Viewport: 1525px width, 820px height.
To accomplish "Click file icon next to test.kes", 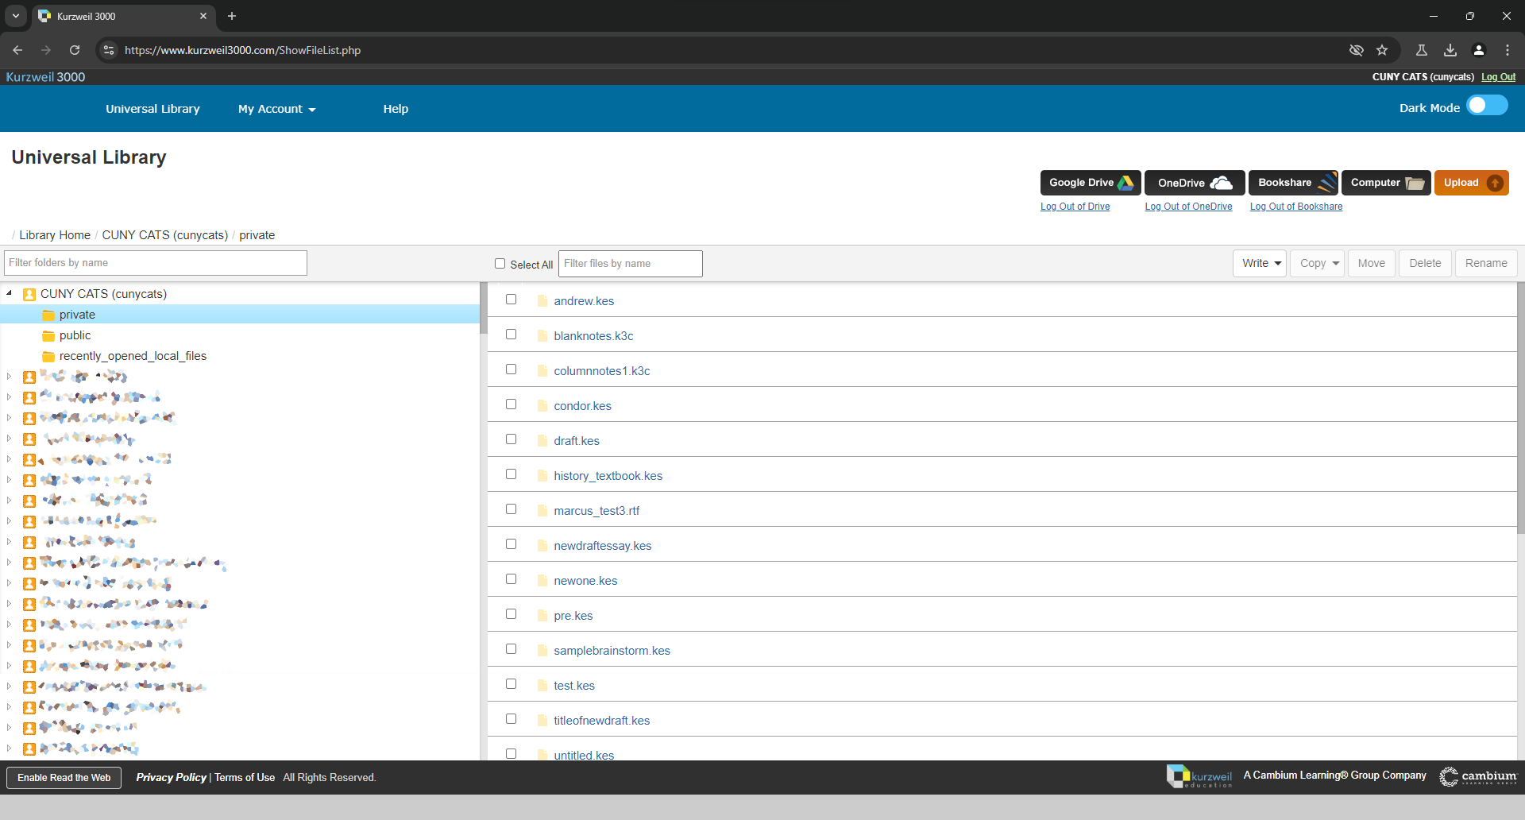I will pos(543,686).
